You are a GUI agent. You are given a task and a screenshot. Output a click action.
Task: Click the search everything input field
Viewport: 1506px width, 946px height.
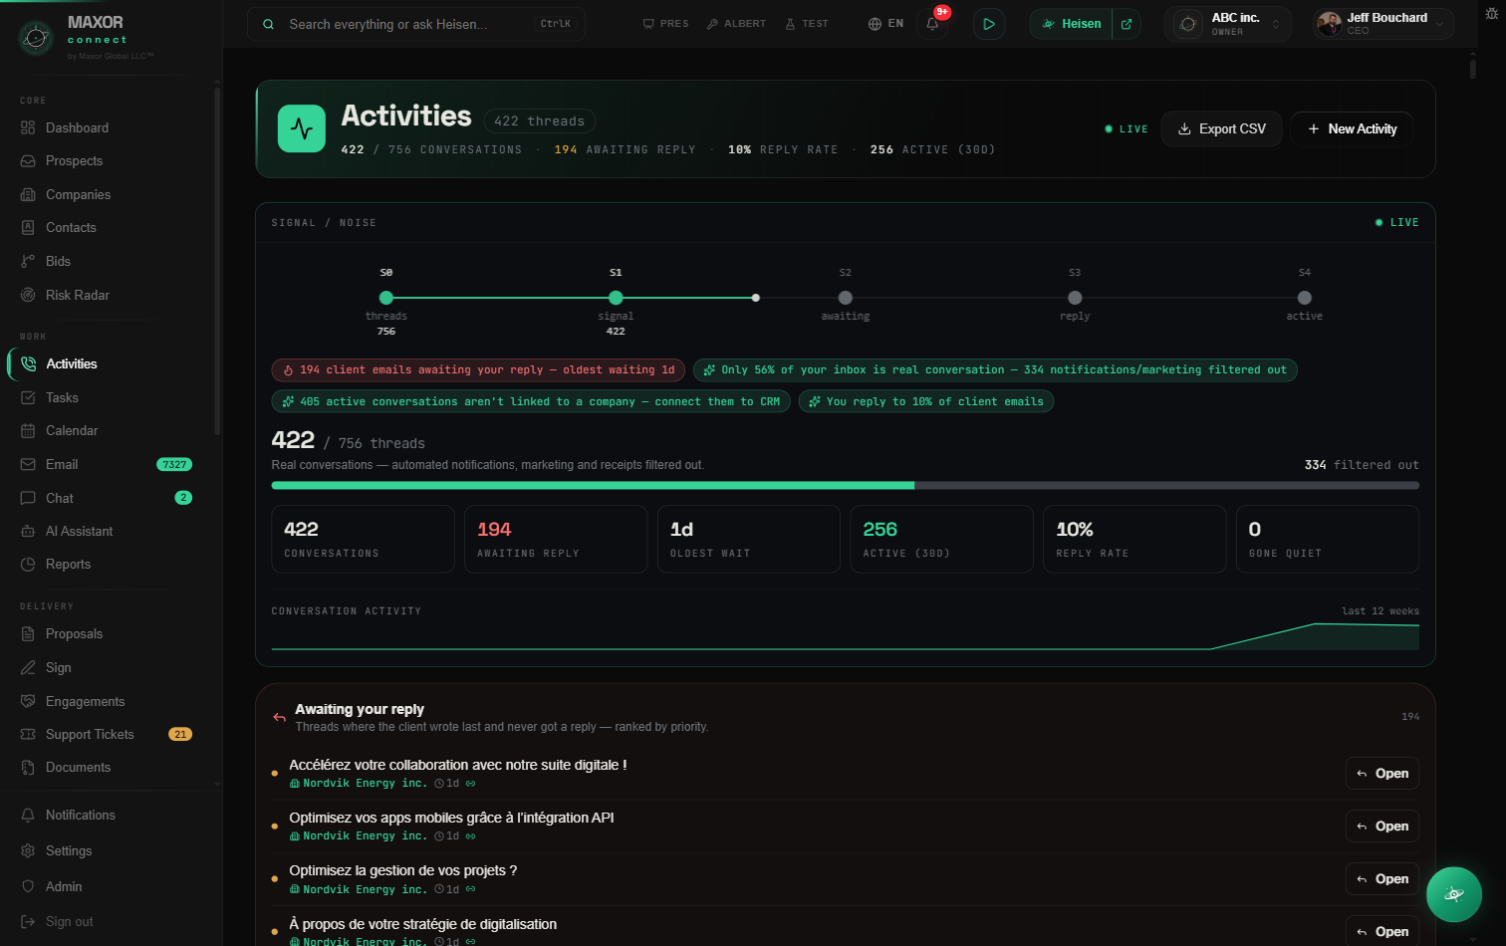coord(416,24)
